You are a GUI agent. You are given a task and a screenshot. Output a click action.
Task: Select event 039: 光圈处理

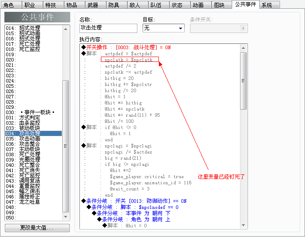(x=33, y=160)
